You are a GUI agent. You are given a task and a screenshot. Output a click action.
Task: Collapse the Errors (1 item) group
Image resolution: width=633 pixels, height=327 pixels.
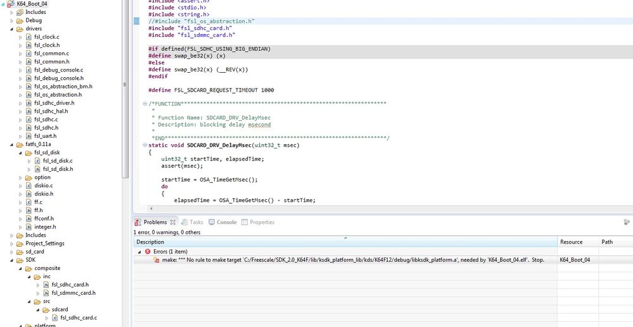(139, 252)
